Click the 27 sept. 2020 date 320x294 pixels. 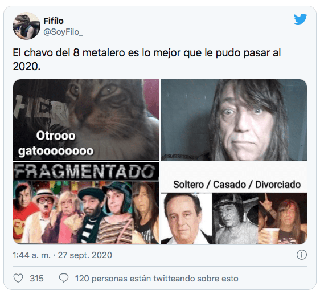pyautogui.click(x=85, y=255)
